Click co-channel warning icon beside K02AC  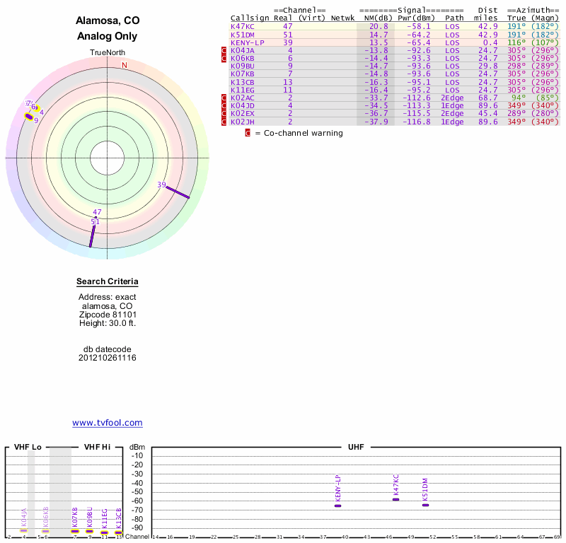224,98
